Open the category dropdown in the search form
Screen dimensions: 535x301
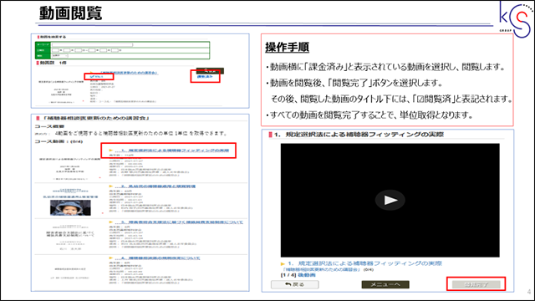pos(59,56)
